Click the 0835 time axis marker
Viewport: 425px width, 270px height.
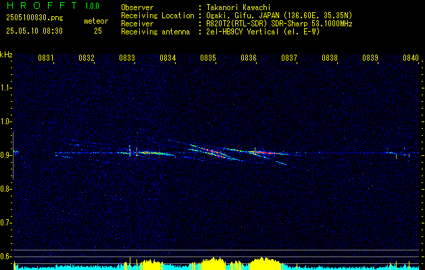[208, 57]
